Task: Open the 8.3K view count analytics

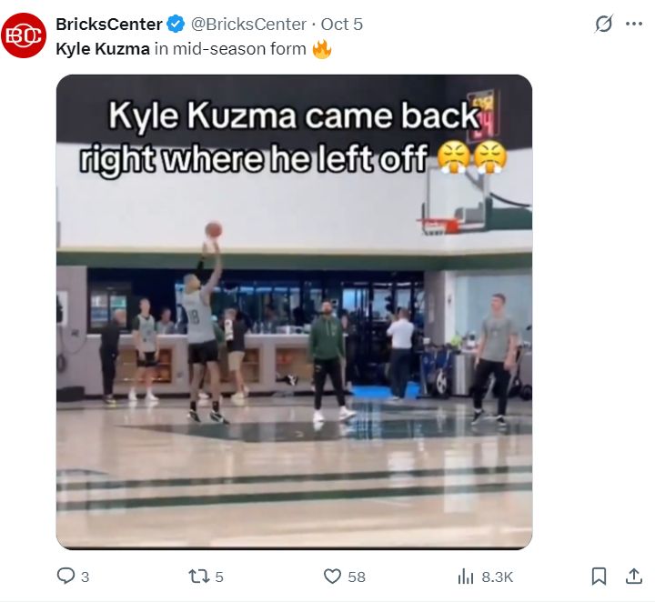Action: pos(498,577)
